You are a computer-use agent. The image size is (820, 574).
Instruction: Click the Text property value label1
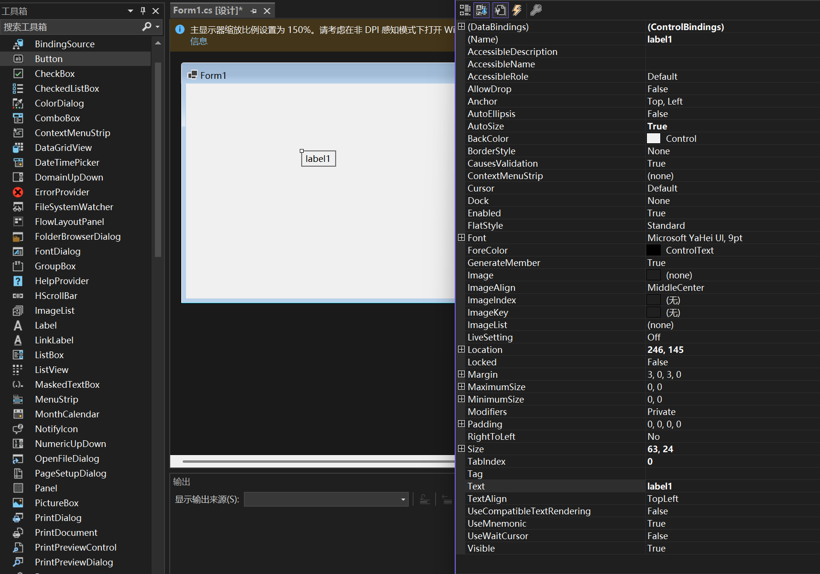[x=660, y=486]
